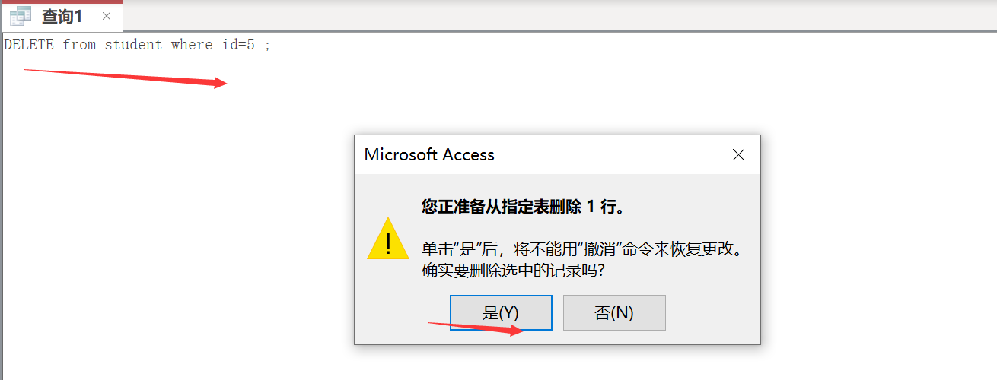This screenshot has width=997, height=380.
Task: Click the DELETE keyword in the SQL text
Action: (29, 45)
